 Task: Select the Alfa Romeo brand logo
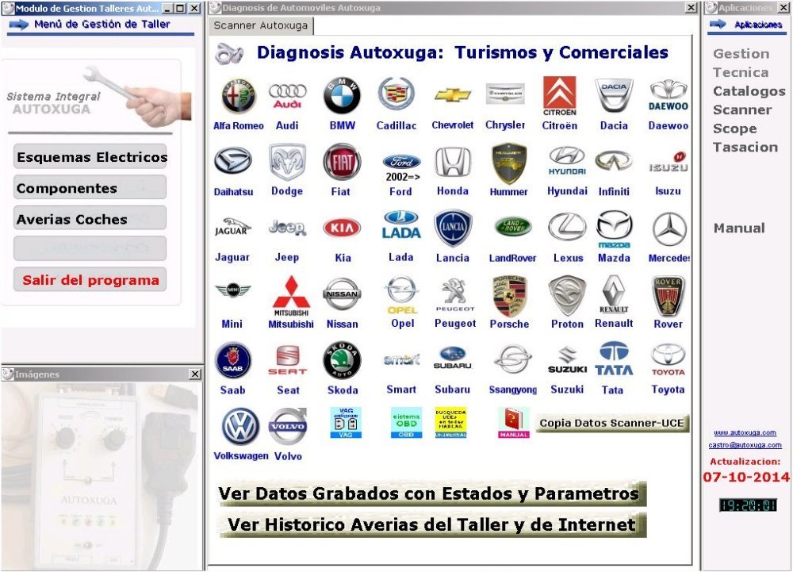pos(238,95)
